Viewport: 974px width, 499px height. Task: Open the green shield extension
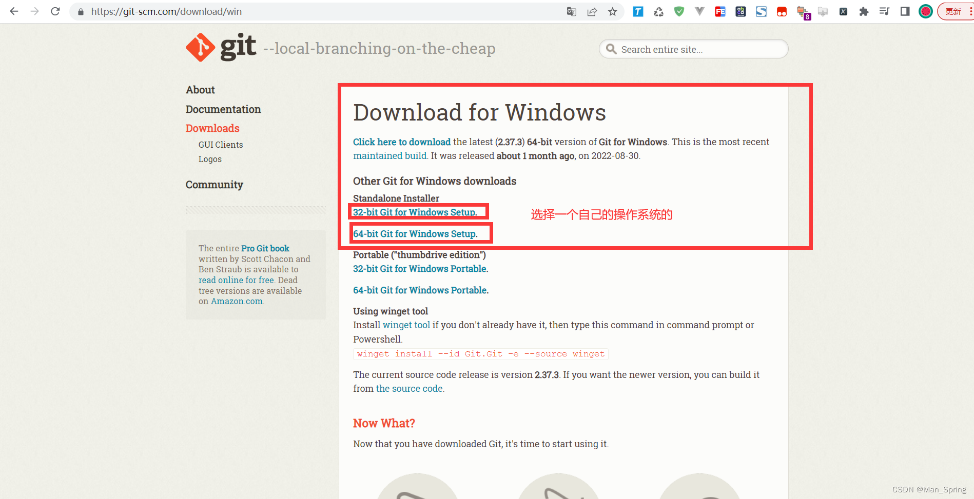679,11
